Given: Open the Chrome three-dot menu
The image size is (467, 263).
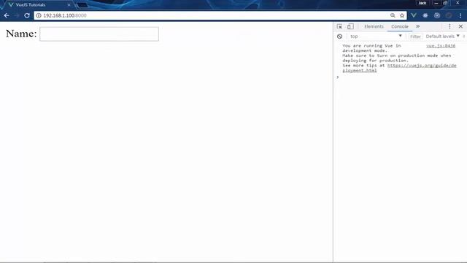Looking at the screenshot, I should [460, 15].
